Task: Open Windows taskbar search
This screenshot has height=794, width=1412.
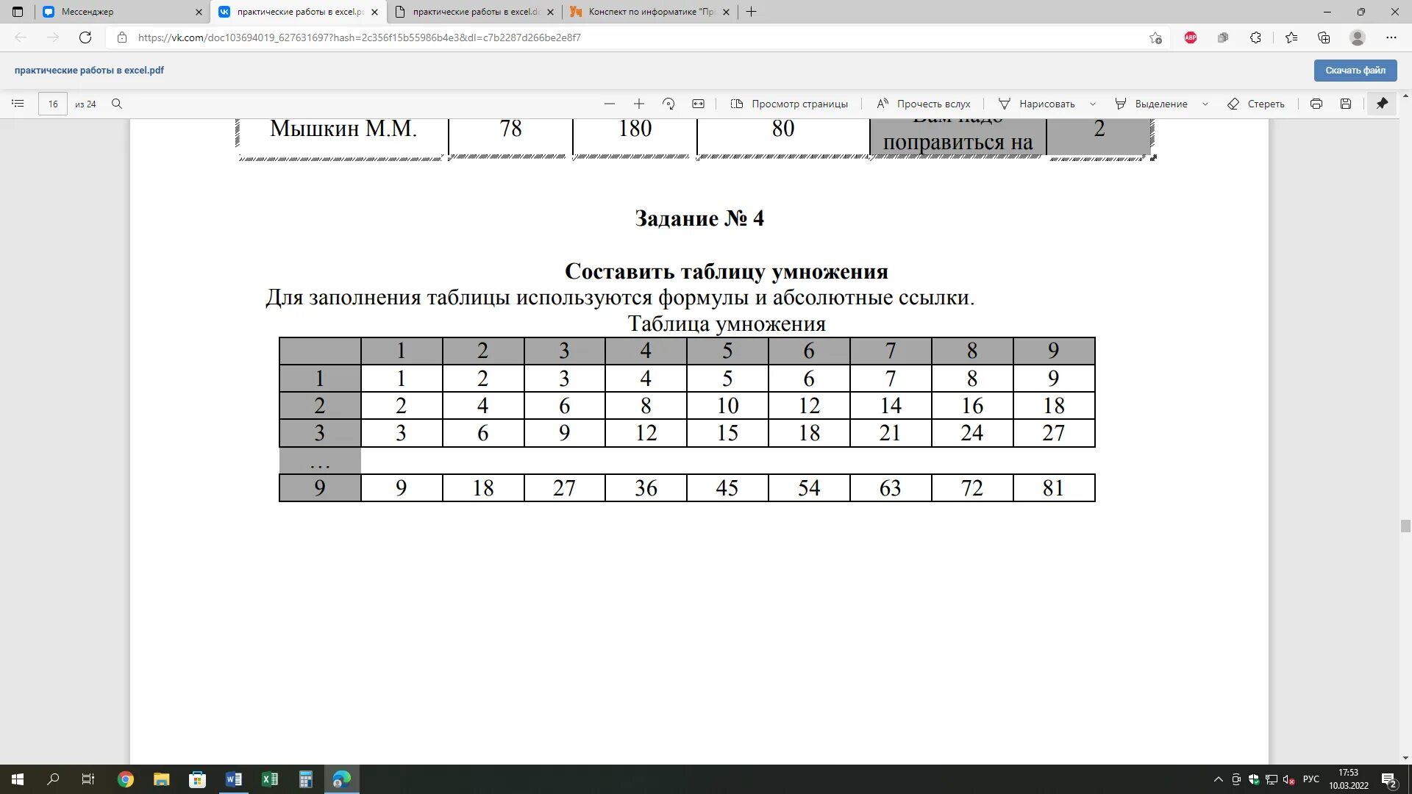Action: pos(53,779)
